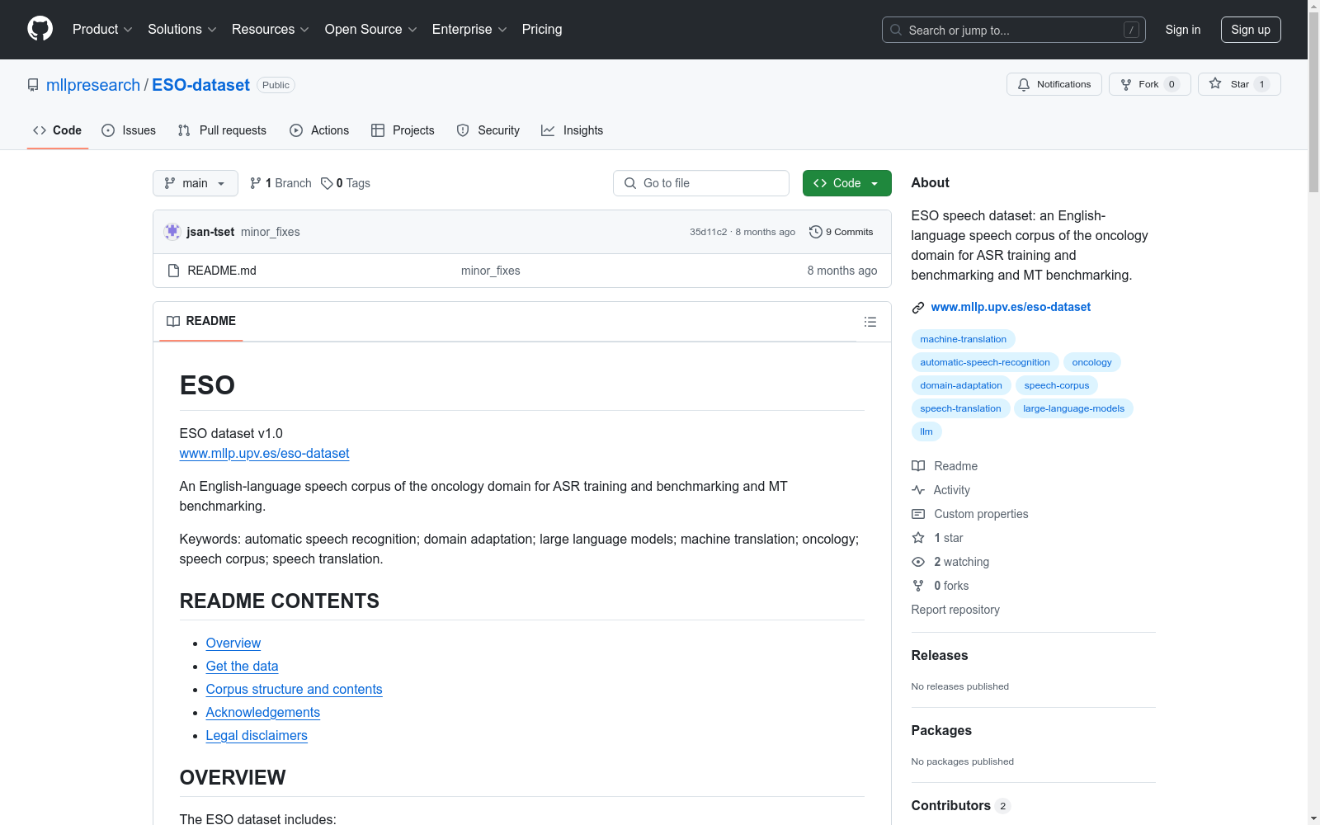Click the GitHub logo icon
This screenshot has height=825, width=1320.
pyautogui.click(x=40, y=29)
